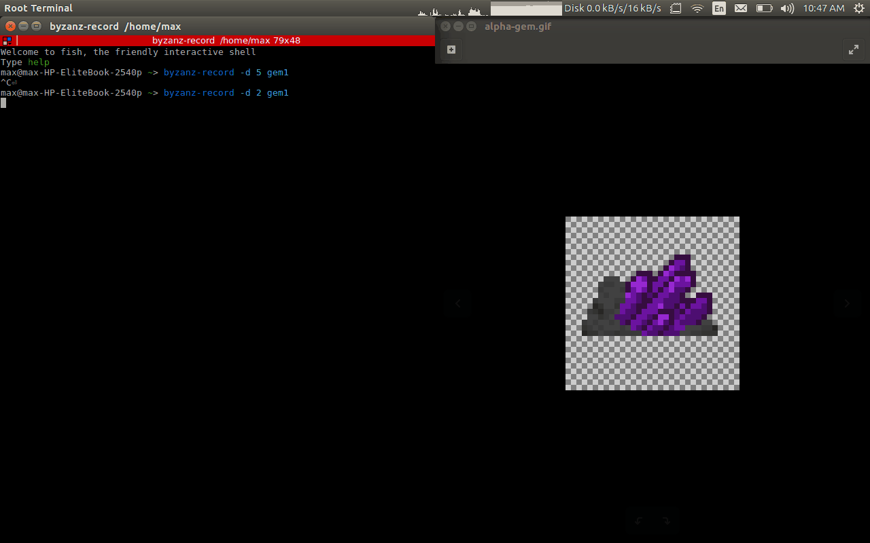Switch the En keyboard layout indicator

click(718, 8)
